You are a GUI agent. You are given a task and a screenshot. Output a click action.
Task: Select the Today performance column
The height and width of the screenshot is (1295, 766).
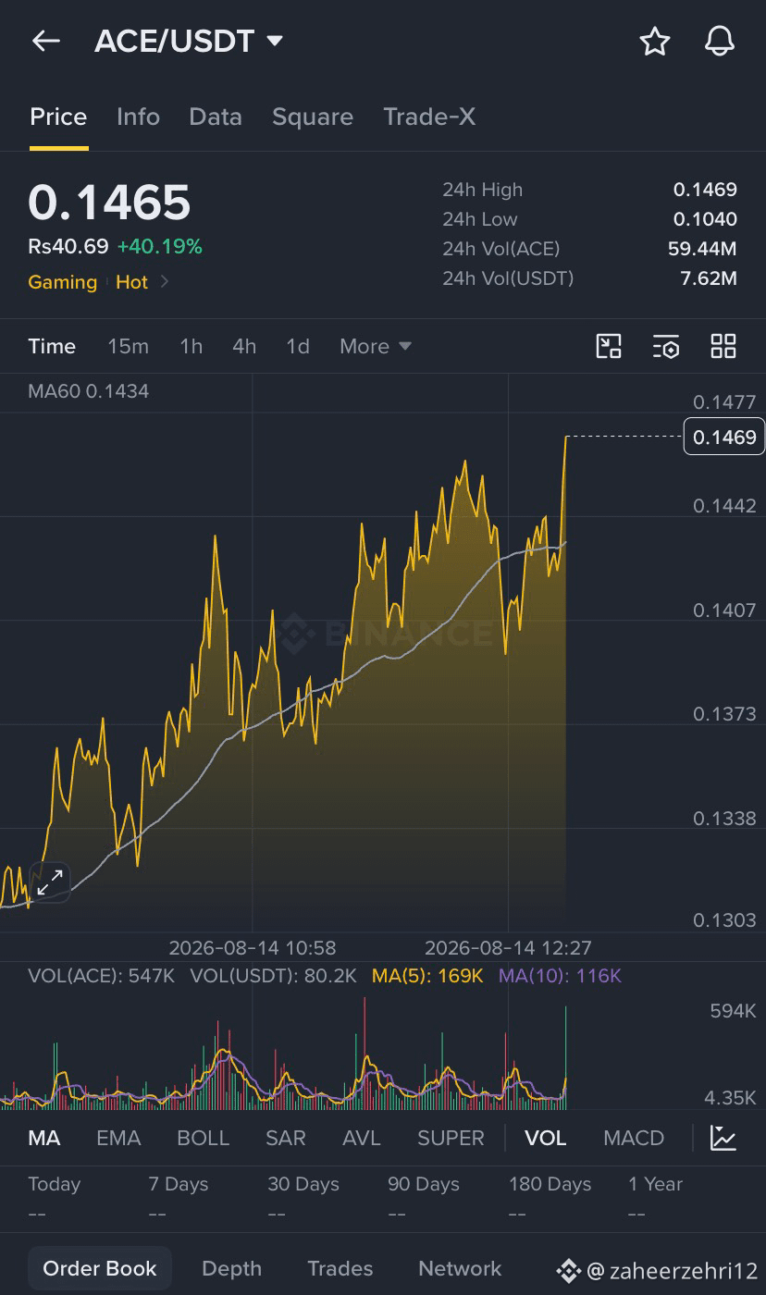click(55, 1198)
